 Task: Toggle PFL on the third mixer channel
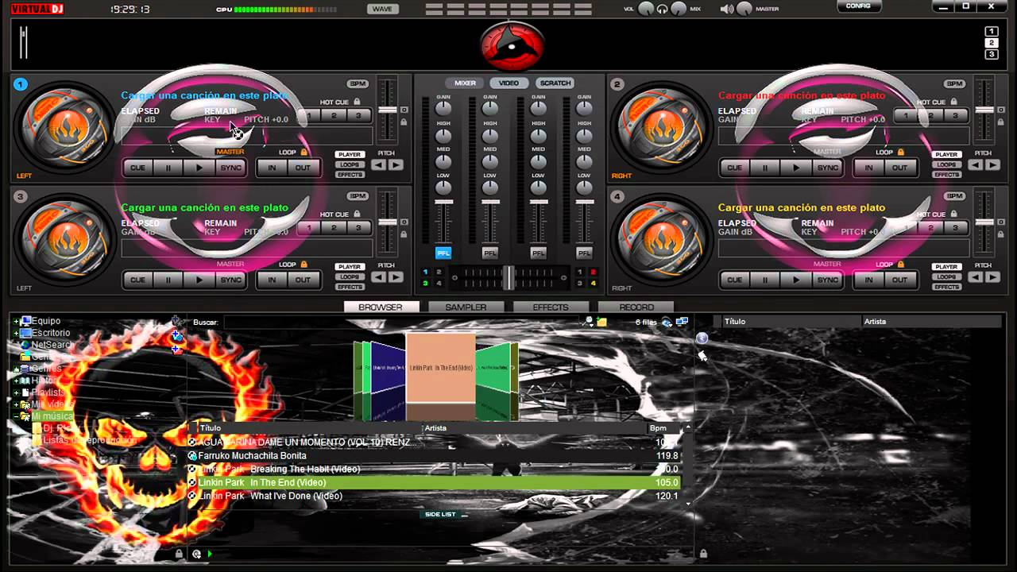pyautogui.click(x=539, y=253)
